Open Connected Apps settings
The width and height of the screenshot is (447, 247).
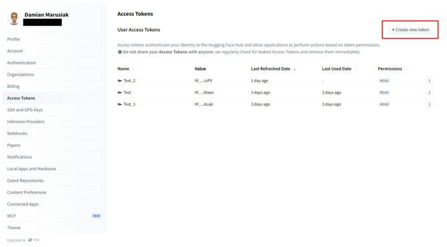click(x=54, y=204)
